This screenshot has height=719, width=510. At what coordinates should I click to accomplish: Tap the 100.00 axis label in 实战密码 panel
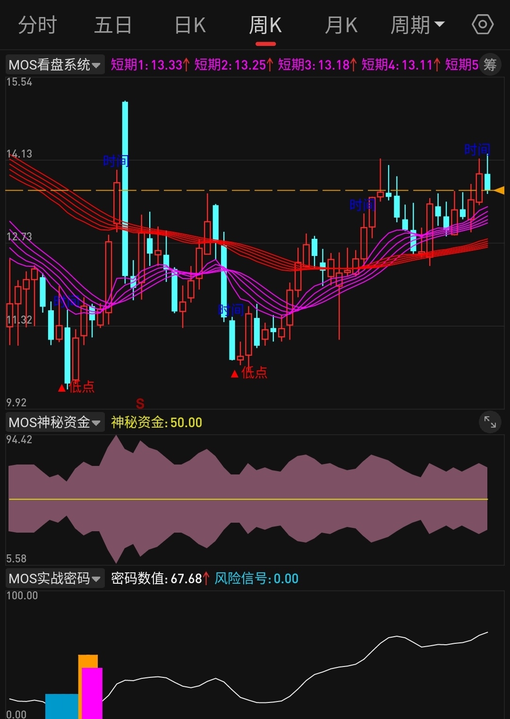coord(22,596)
